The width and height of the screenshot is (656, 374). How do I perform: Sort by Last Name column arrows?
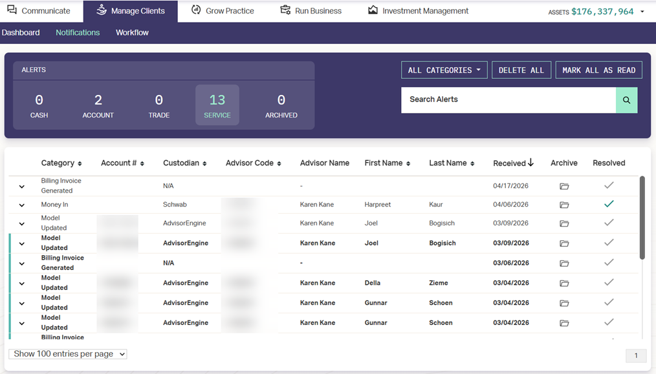(472, 164)
